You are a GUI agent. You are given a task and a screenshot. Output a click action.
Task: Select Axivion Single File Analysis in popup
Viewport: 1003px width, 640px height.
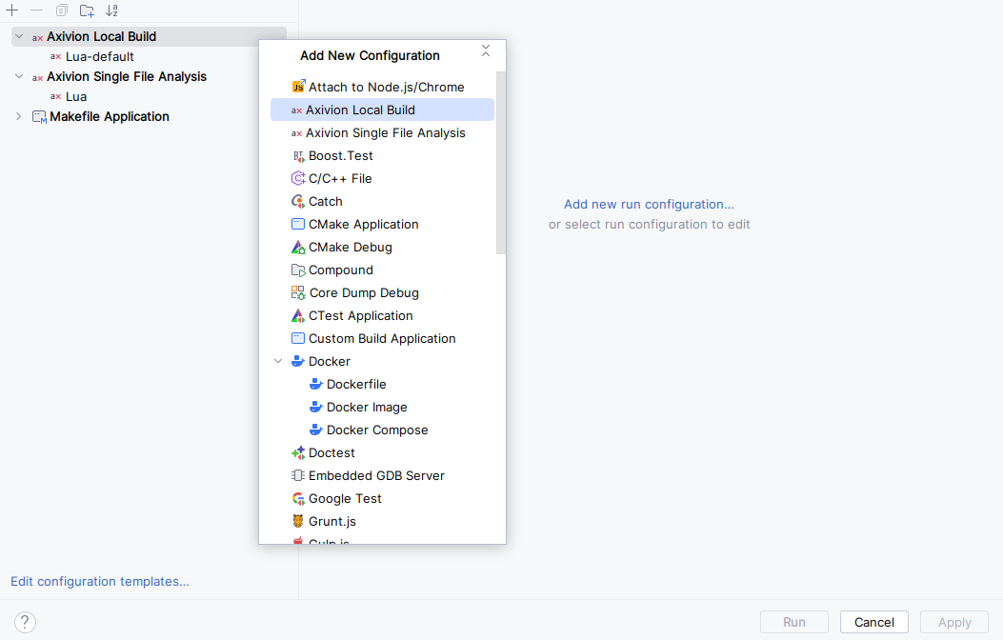tap(383, 133)
